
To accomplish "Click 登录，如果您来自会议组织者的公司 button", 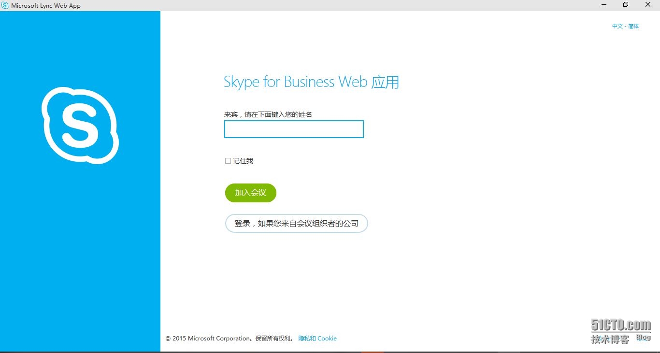I will (297, 224).
